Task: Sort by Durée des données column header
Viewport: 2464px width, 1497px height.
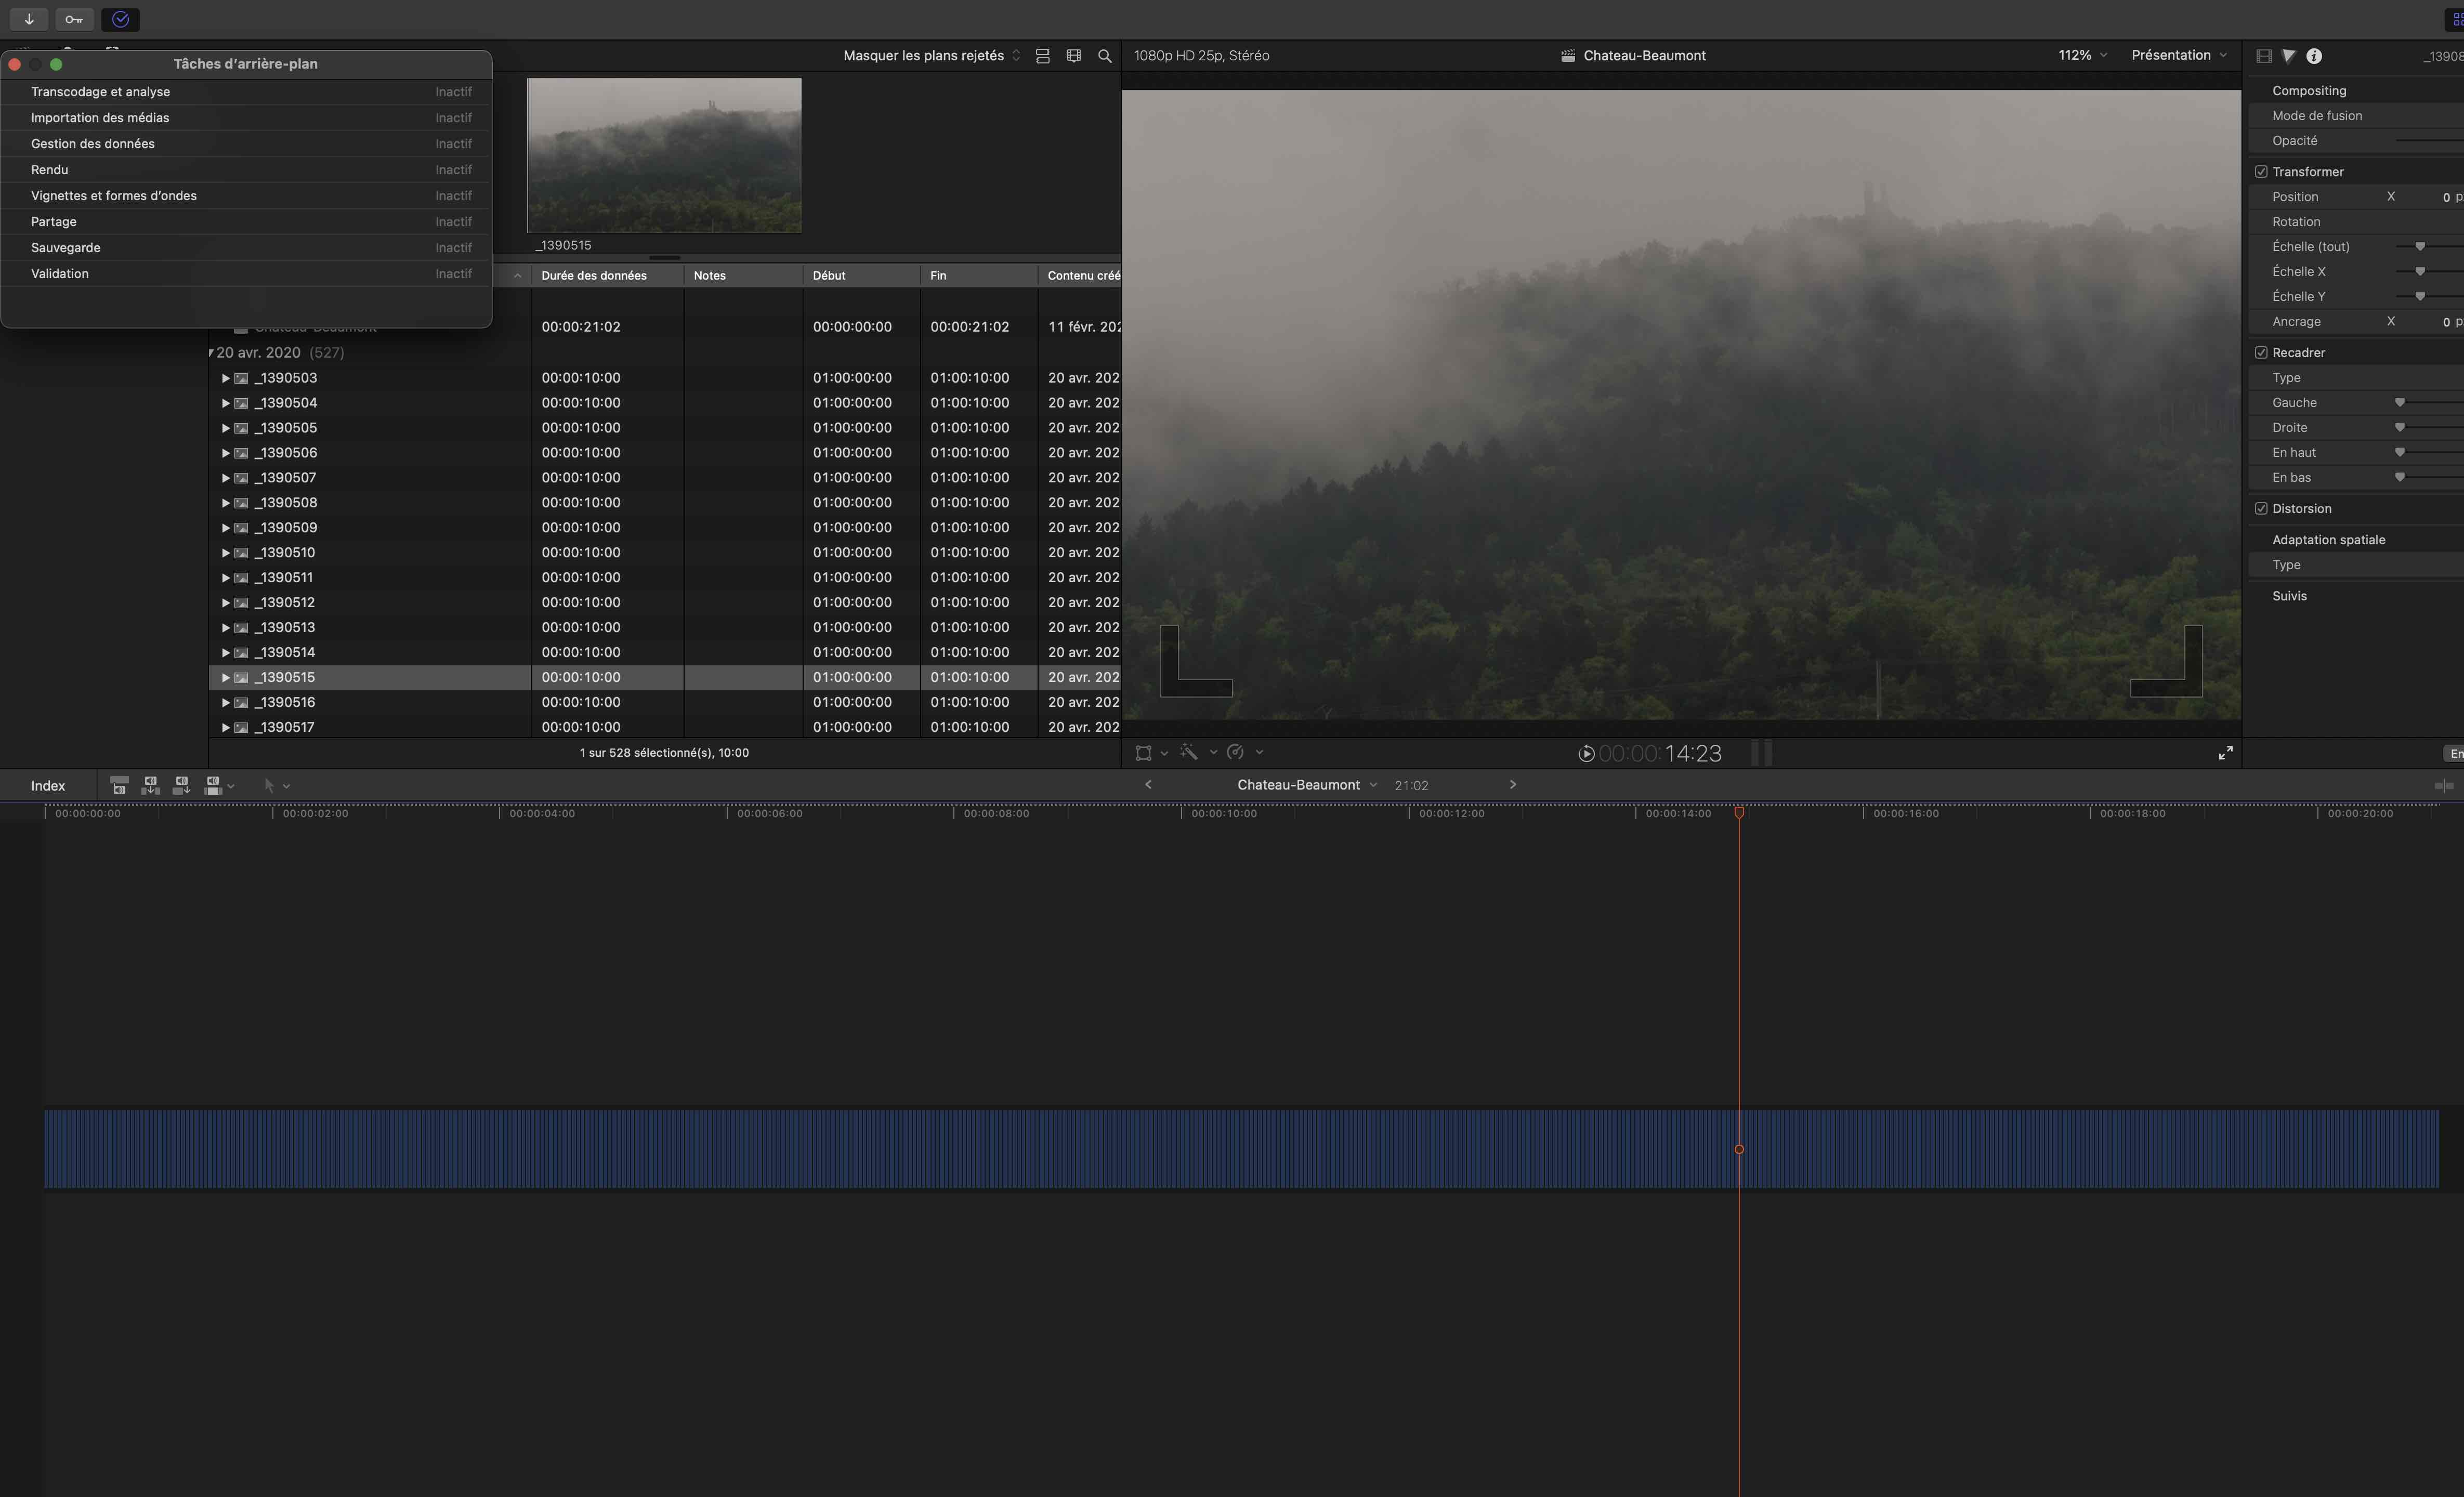Action: (x=607, y=276)
